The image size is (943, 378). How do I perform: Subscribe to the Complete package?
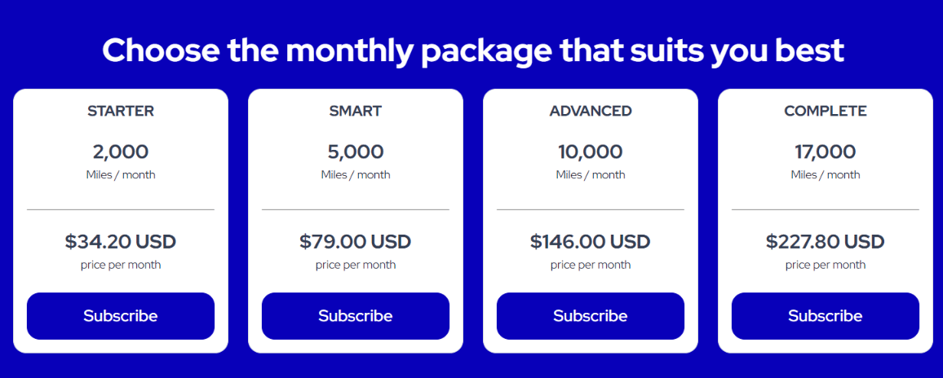pos(826,316)
